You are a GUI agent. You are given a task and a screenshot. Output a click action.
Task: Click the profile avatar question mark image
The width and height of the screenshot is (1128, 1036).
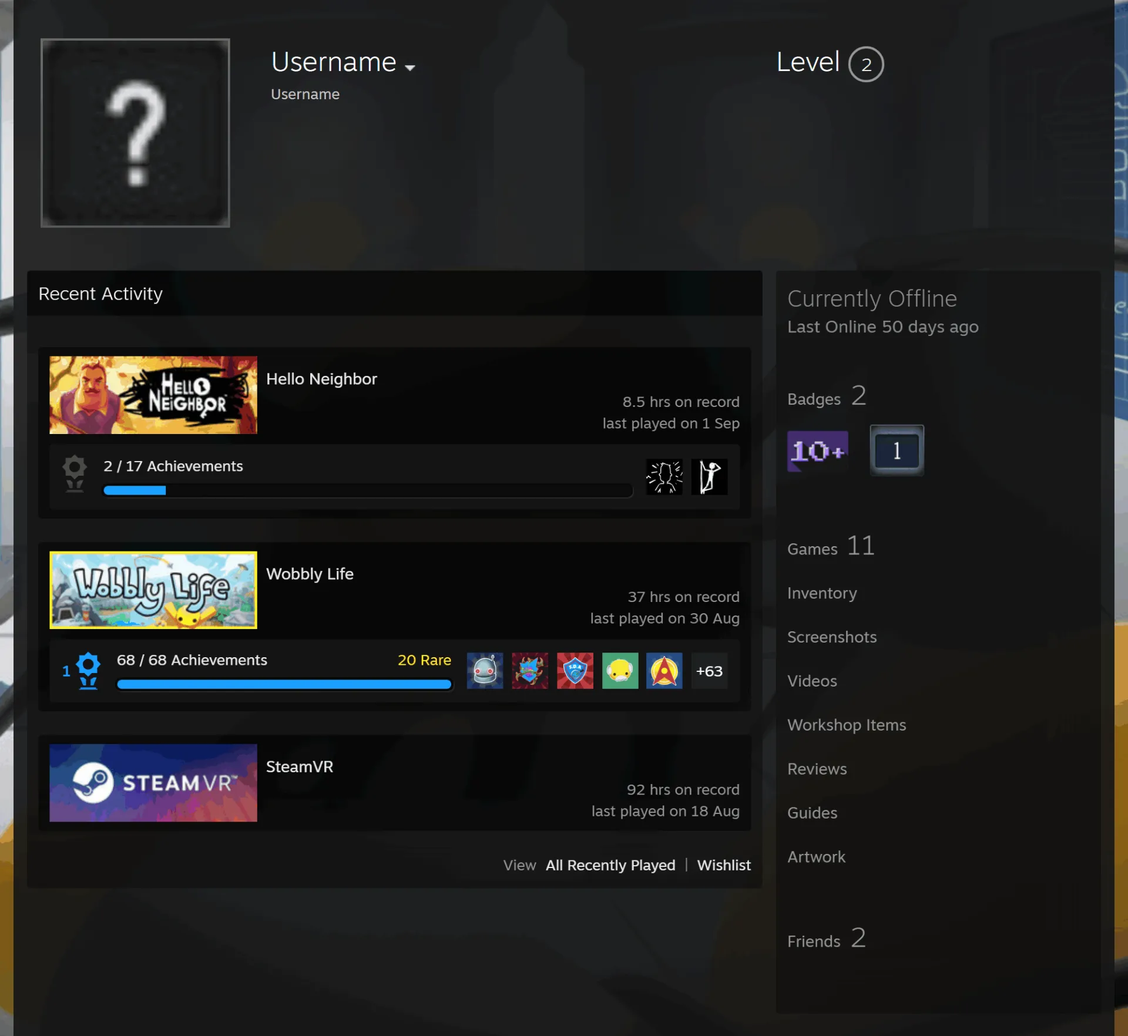click(135, 133)
